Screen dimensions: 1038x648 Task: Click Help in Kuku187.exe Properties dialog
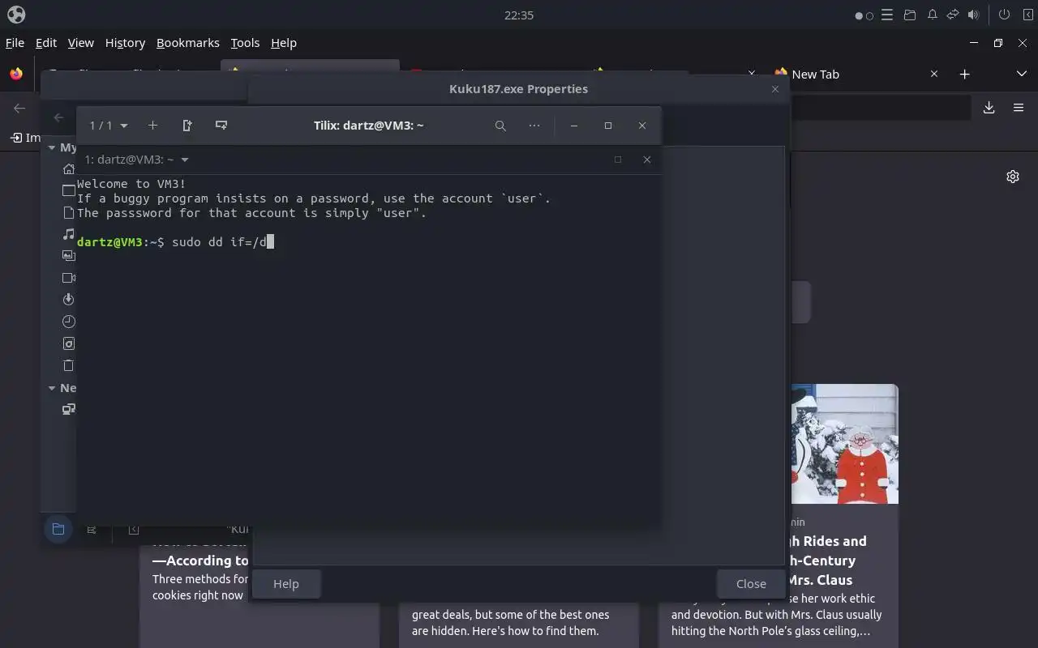286,584
